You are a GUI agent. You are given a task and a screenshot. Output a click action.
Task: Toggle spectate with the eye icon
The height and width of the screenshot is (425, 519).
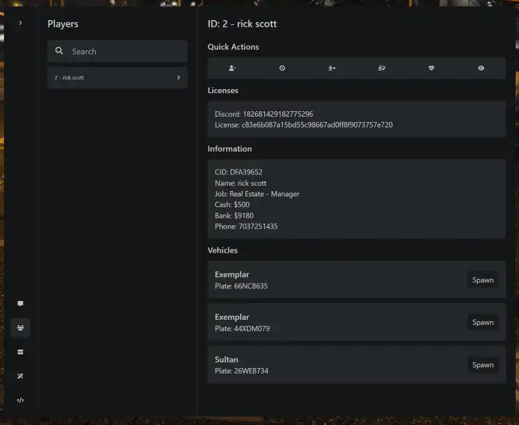click(x=481, y=68)
